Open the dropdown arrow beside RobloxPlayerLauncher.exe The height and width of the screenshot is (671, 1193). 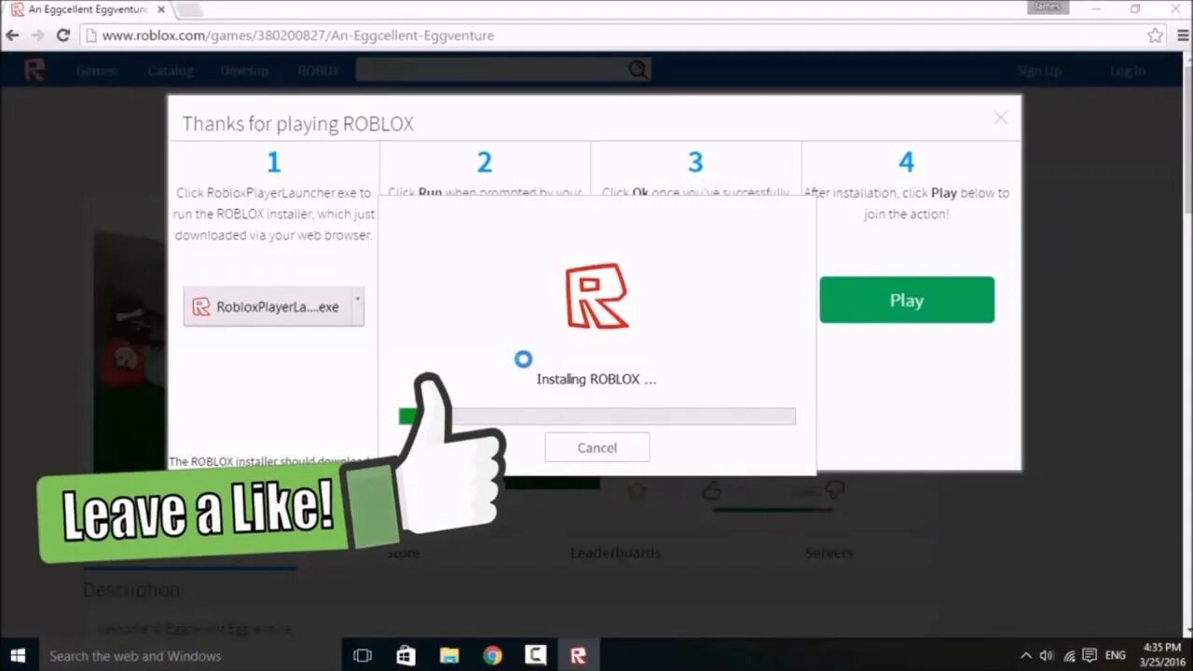pos(357,306)
